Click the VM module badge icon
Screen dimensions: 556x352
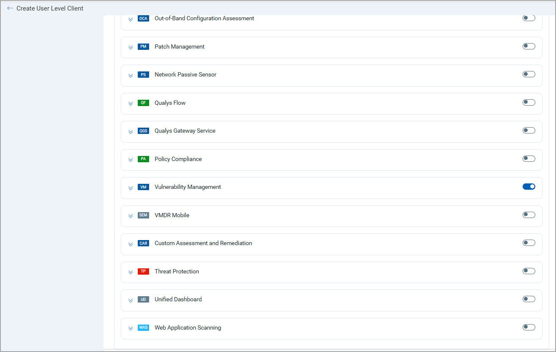point(143,187)
